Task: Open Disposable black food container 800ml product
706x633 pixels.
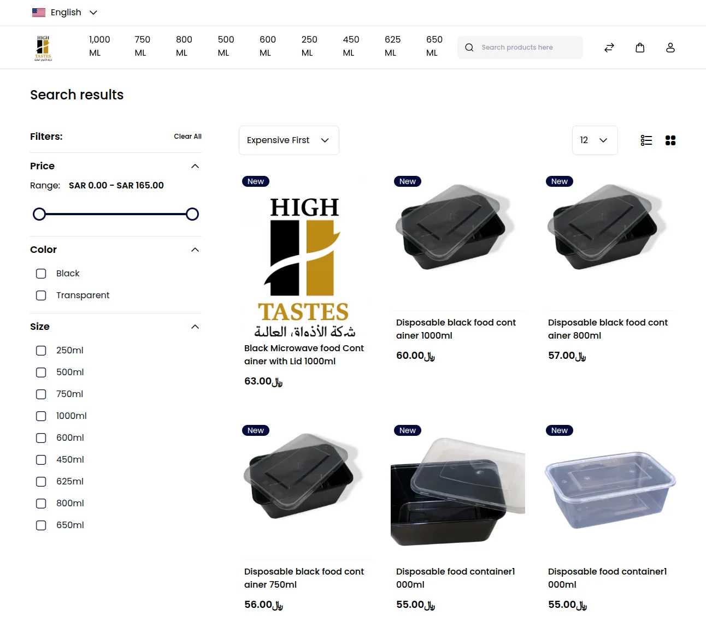Action: [x=608, y=329]
